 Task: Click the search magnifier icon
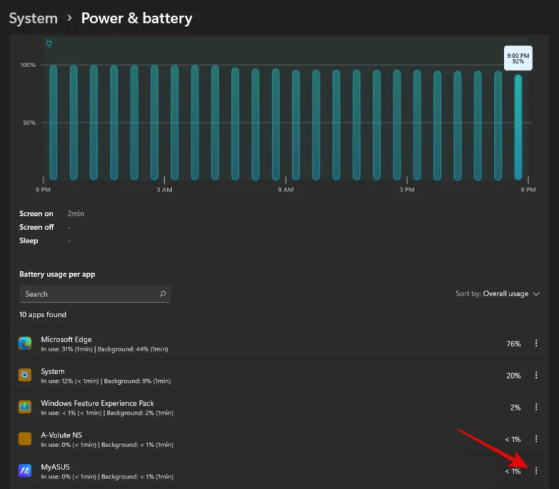[x=163, y=294]
